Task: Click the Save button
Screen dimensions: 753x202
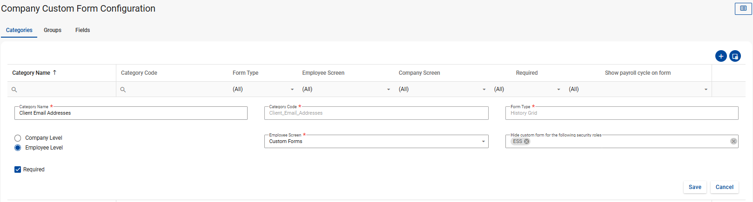Action: [x=695, y=187]
